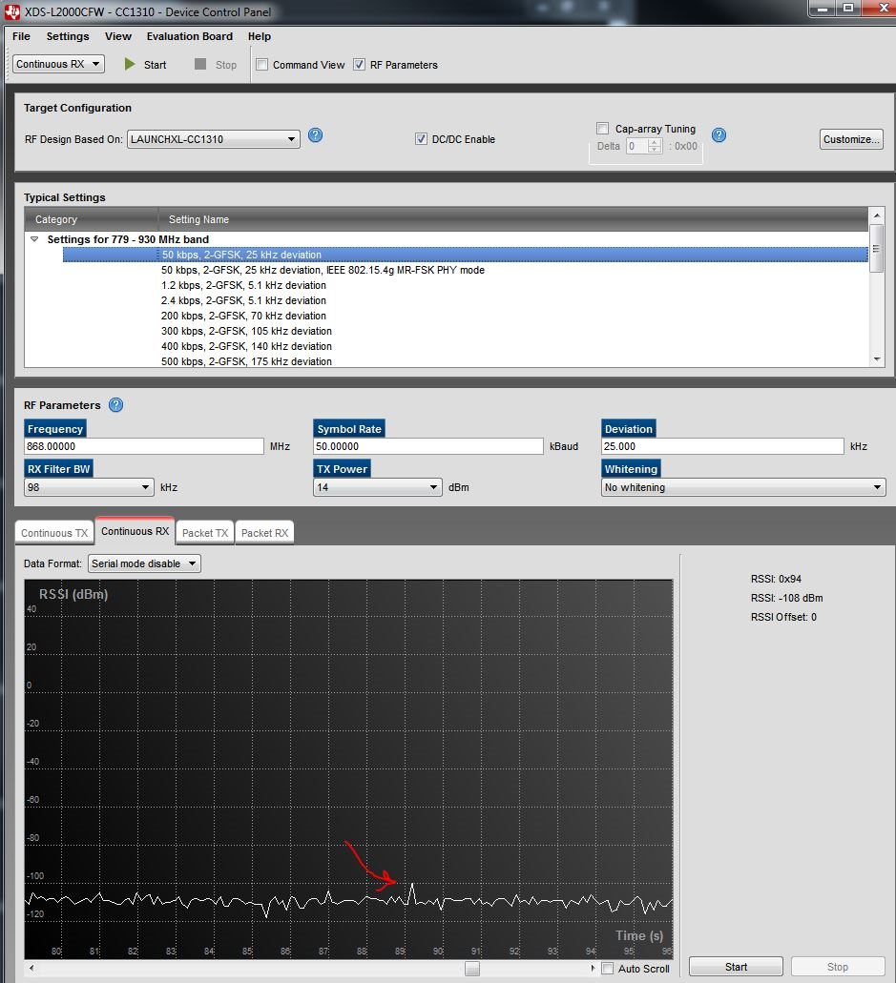The width and height of the screenshot is (896, 983).
Task: Switch to the Packet TX tab
Action: coord(205,533)
